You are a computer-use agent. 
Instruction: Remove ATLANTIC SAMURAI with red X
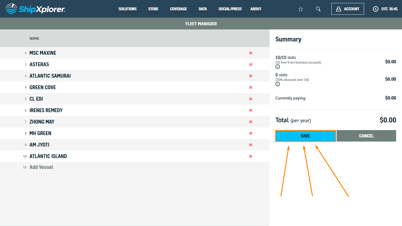pos(251,76)
